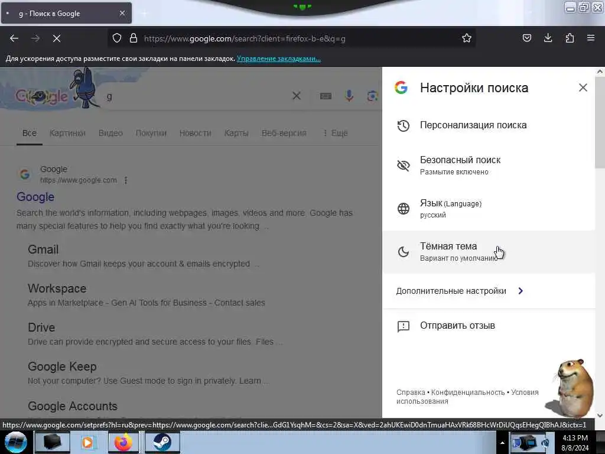Click the settings panel vertical scrollbar
Image resolution: width=605 pixels, height=454 pixels.
[600, 122]
